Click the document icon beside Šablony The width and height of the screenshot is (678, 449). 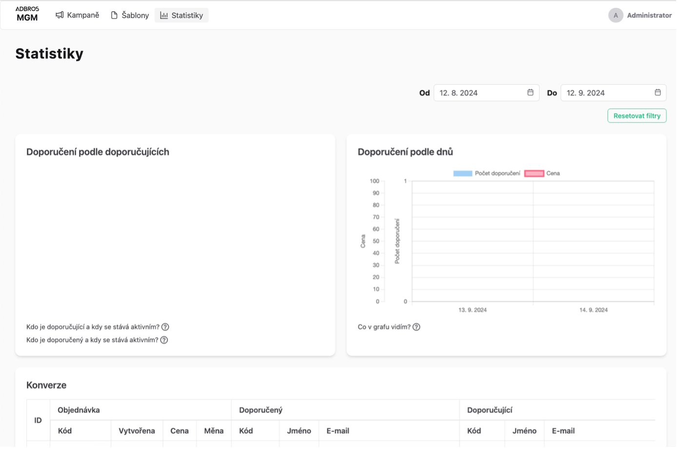coord(114,15)
